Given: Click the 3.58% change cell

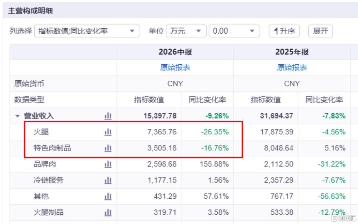Looking at the screenshot, I should point(218,212).
